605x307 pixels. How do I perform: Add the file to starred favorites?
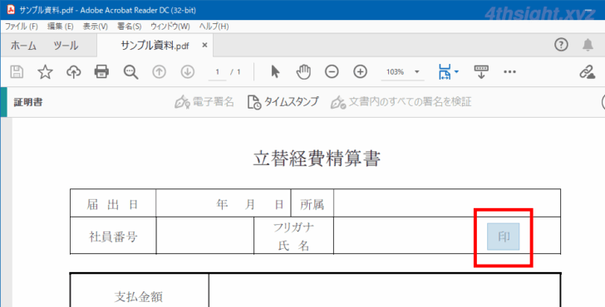[45, 72]
